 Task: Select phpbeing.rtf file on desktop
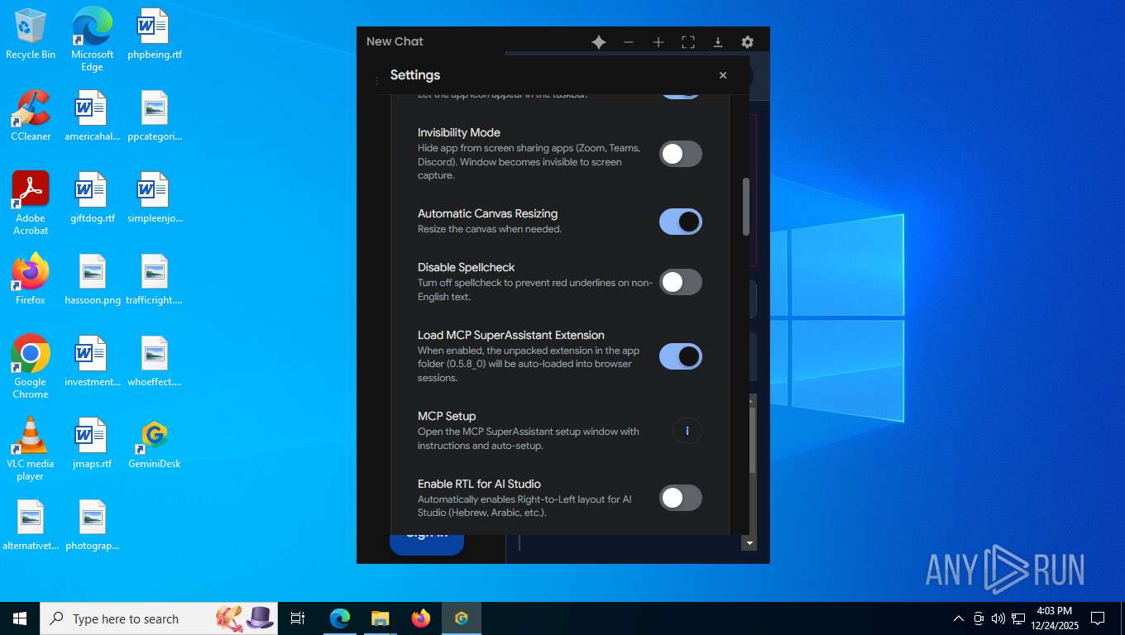pos(155,35)
